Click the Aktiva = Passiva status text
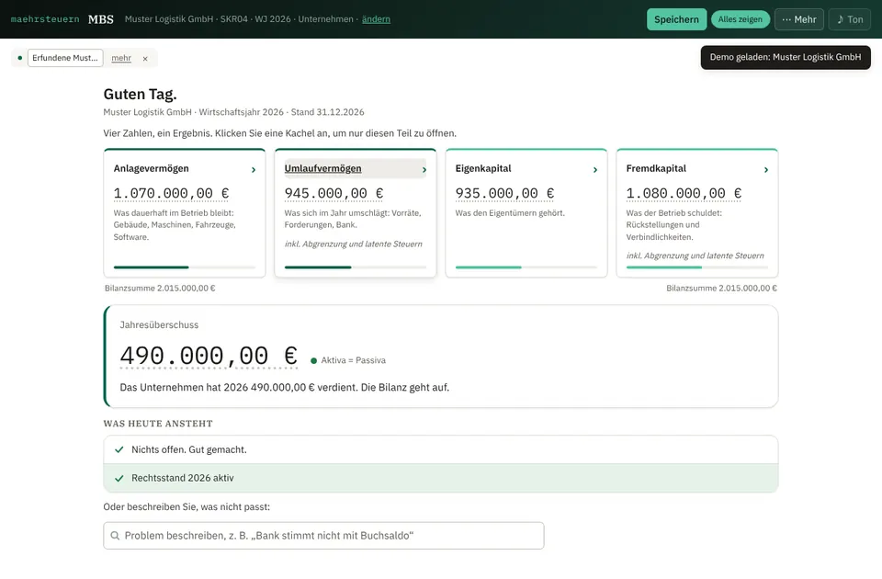The height and width of the screenshot is (579, 882). pyautogui.click(x=353, y=360)
